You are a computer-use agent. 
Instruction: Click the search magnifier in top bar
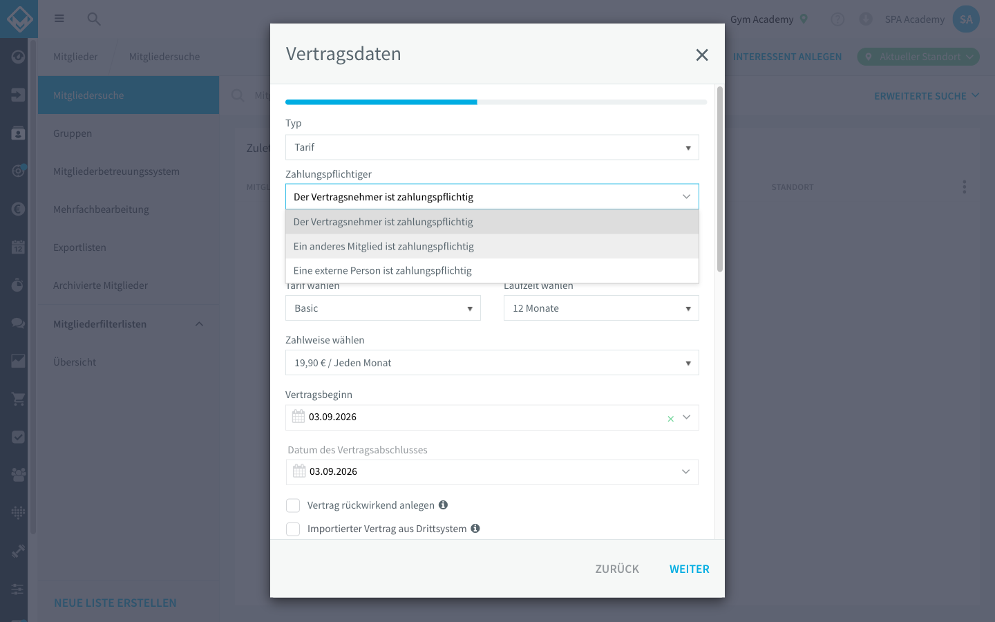(94, 19)
